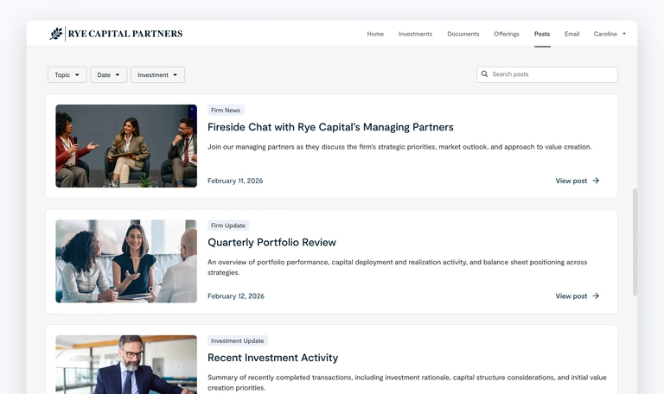Expand the Date filter dropdown

[x=108, y=75]
